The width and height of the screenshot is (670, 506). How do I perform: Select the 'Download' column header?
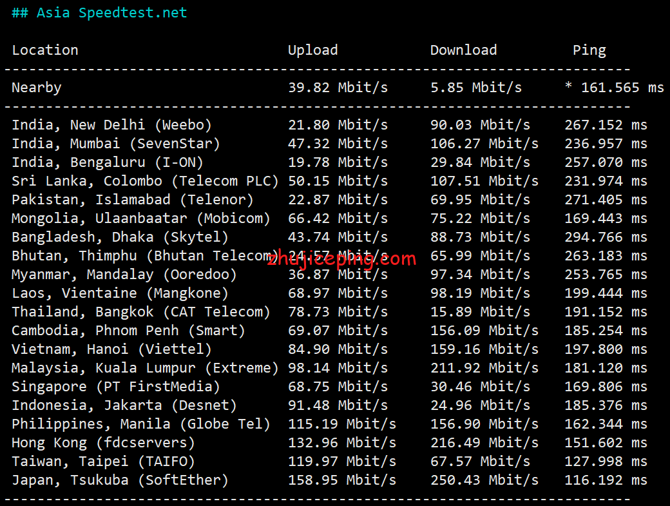464,50
